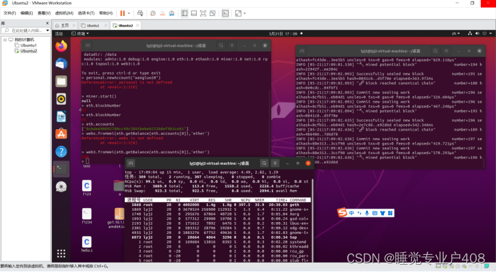Image resolution: width=496 pixels, height=272 pixels.
Task: Revert the virtual machine to its snapshot
Action: click(x=162, y=13)
